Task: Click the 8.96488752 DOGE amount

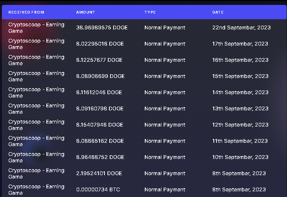Action: tap(100, 157)
